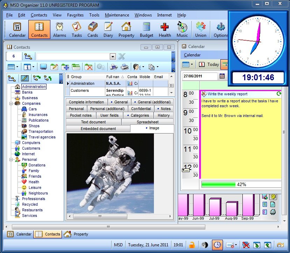290x253 pixels.
Task: Select the Neighbours group
Action: click(38, 193)
